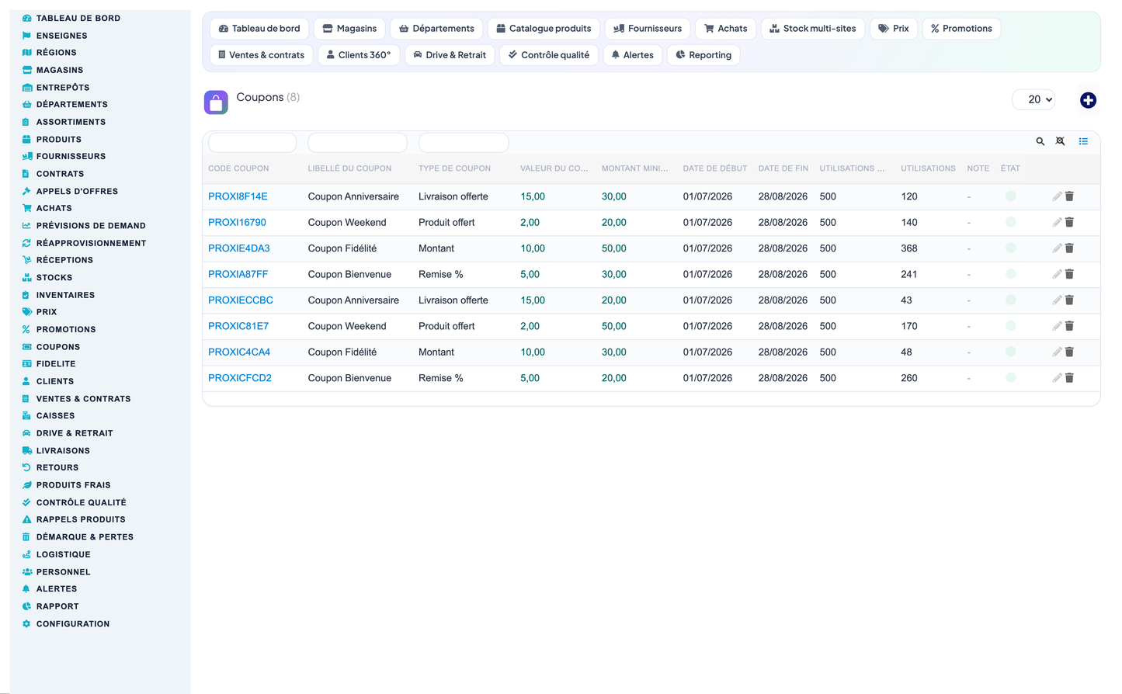Open Réapprovisionnement in the sidebar
This screenshot has height=694, width=1122.
[x=91, y=243]
